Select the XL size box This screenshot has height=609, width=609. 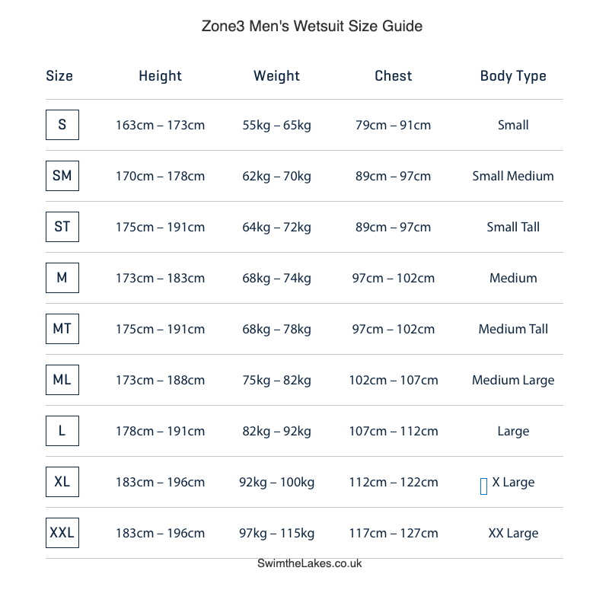click(x=62, y=482)
